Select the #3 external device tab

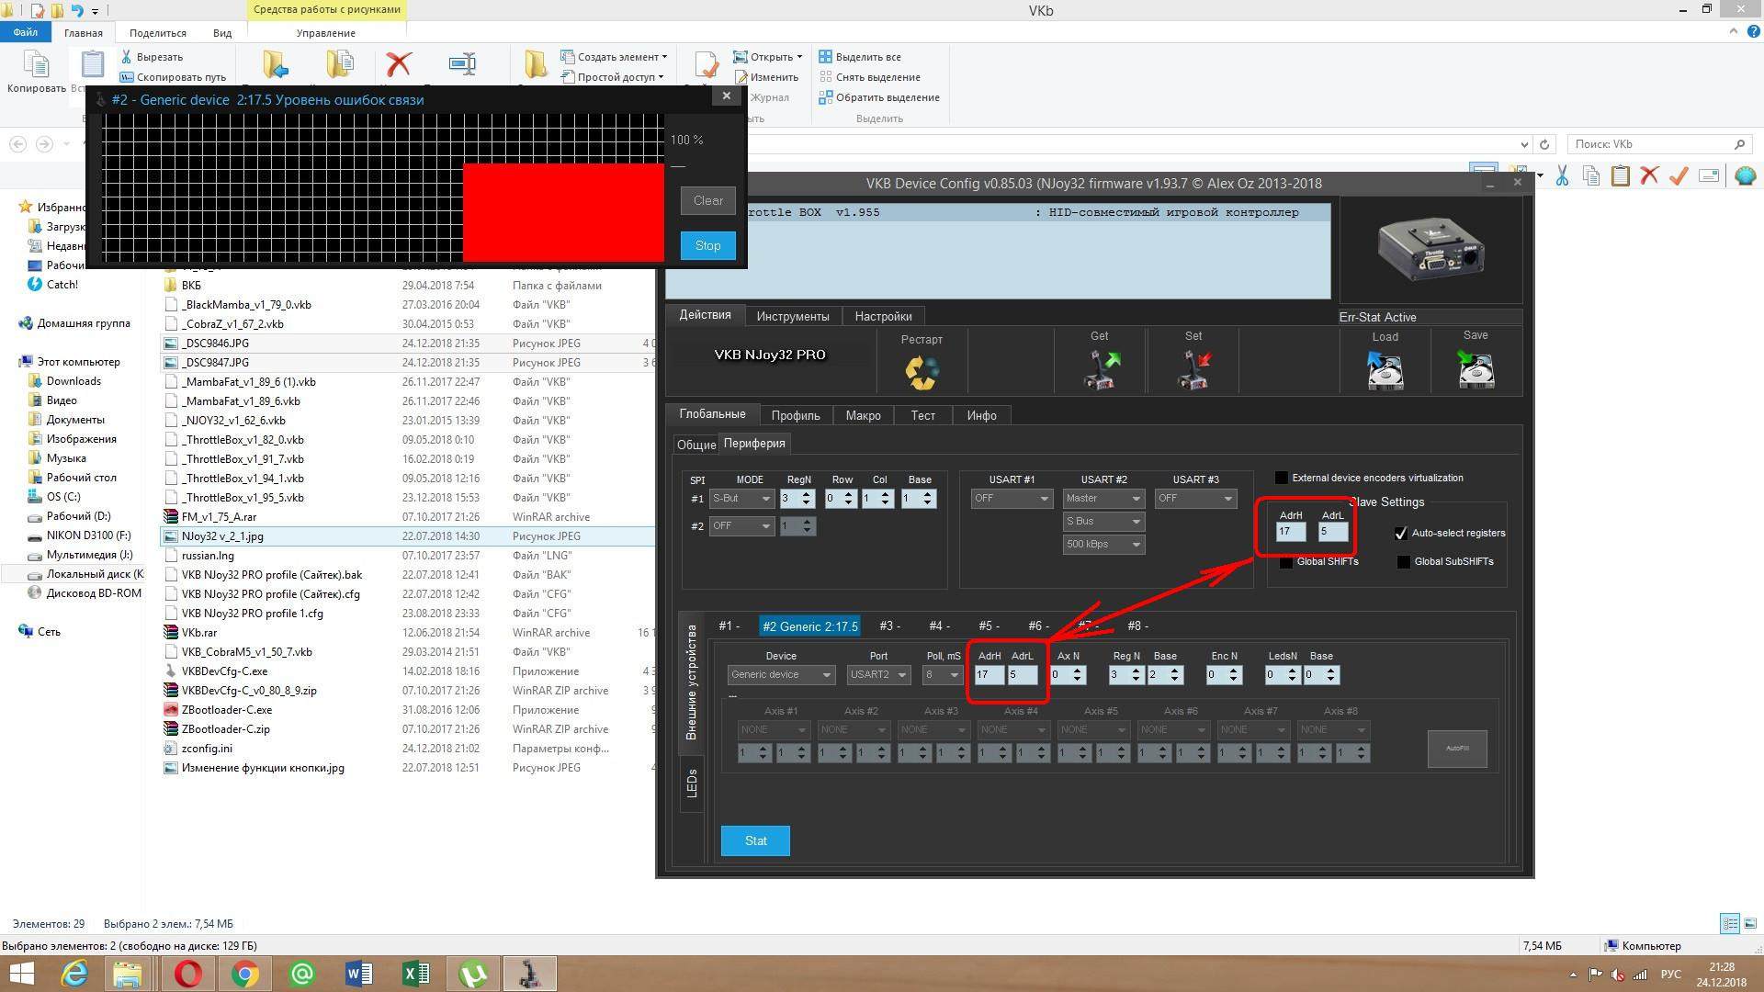889,626
